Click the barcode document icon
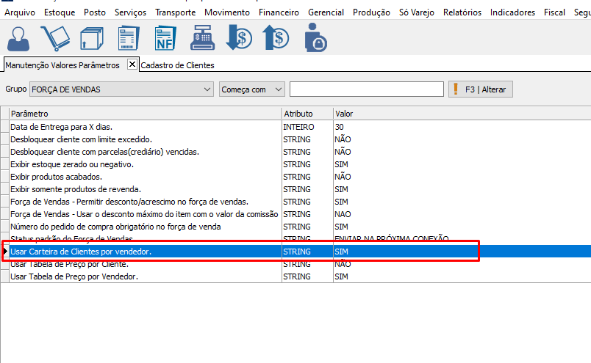Viewport: 591px width, 363px height. click(129, 37)
